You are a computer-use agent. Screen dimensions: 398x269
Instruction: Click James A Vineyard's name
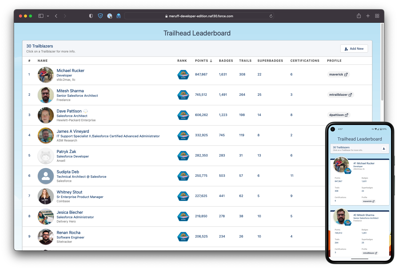point(73,131)
